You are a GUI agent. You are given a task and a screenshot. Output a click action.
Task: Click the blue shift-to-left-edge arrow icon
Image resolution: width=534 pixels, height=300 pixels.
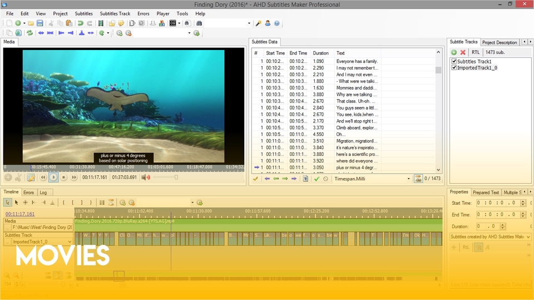(61, 33)
